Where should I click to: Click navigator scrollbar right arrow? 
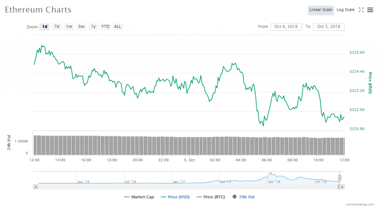(x=342, y=187)
